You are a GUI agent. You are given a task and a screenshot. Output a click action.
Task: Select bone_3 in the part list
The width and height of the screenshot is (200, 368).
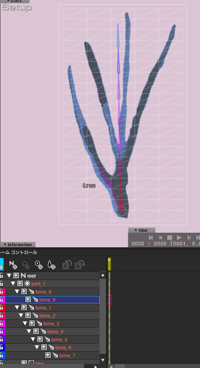pyautogui.click(x=51, y=324)
